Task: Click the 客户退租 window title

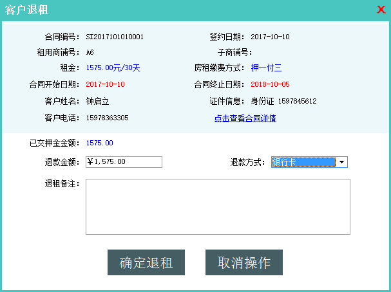Action: (x=26, y=10)
